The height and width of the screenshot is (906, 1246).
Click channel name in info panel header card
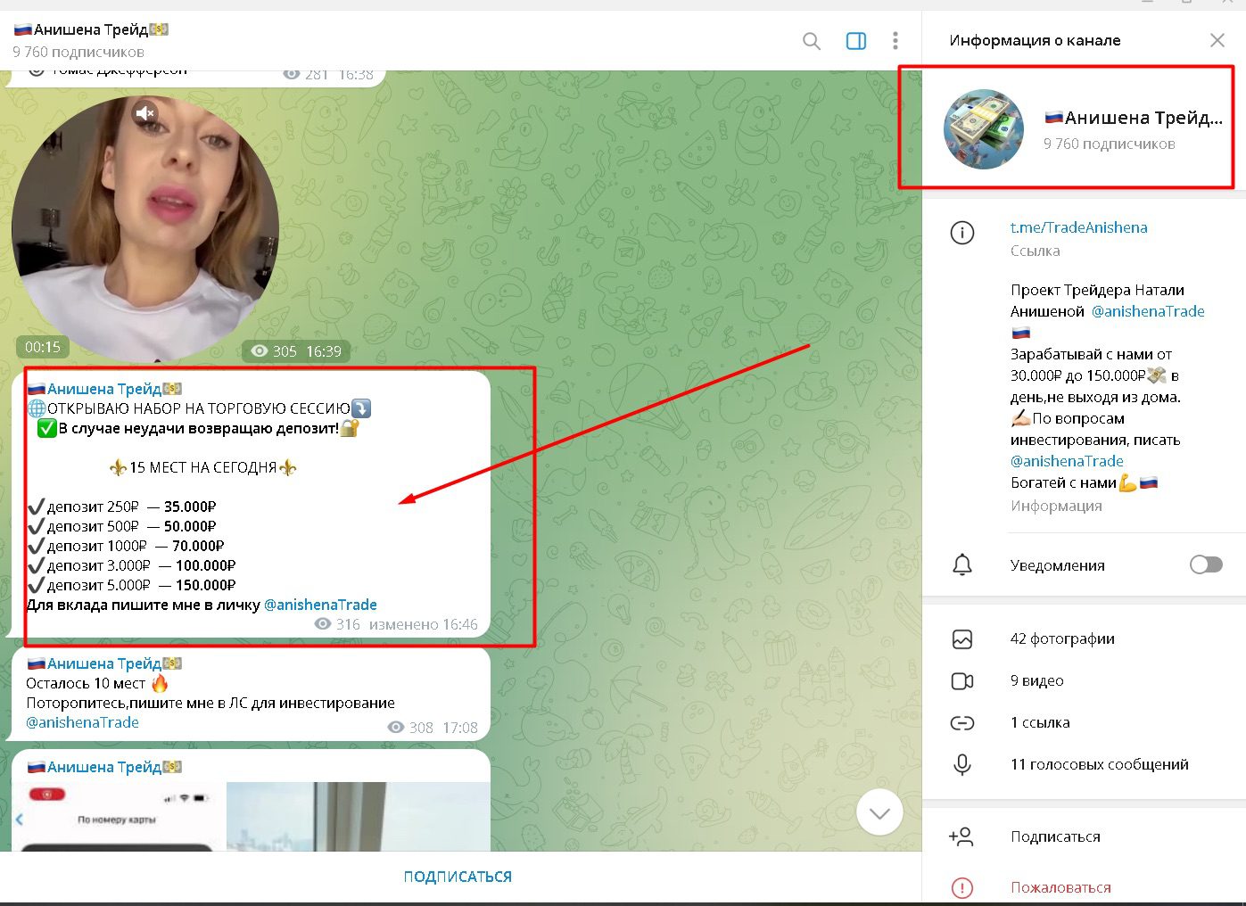coord(1134,118)
